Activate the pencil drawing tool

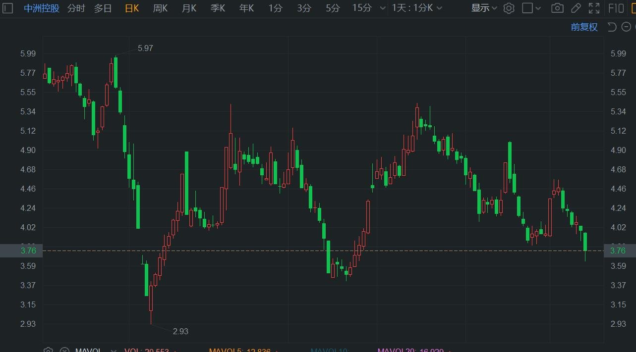click(576, 8)
